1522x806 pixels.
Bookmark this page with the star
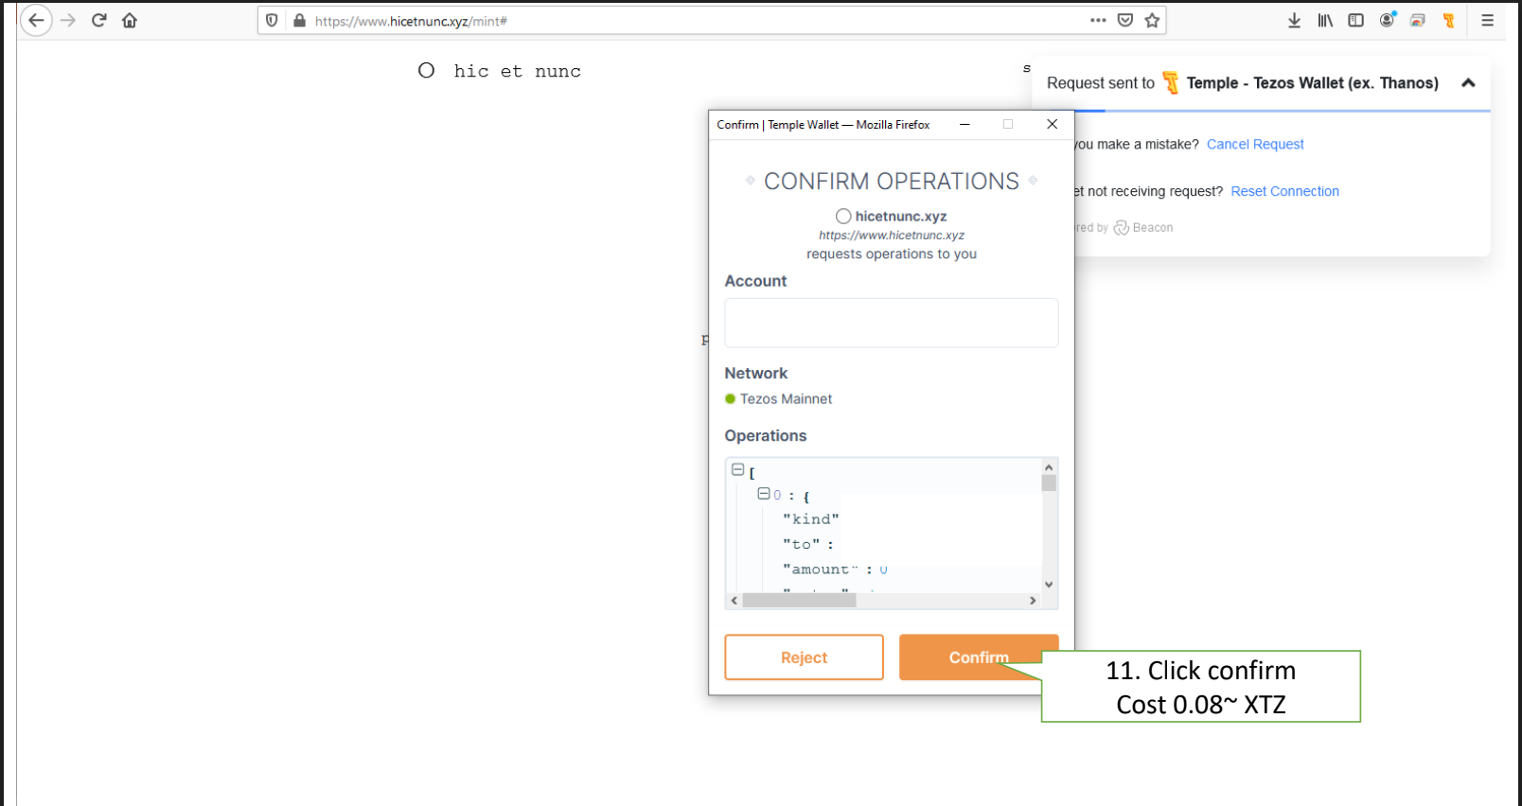(1152, 20)
